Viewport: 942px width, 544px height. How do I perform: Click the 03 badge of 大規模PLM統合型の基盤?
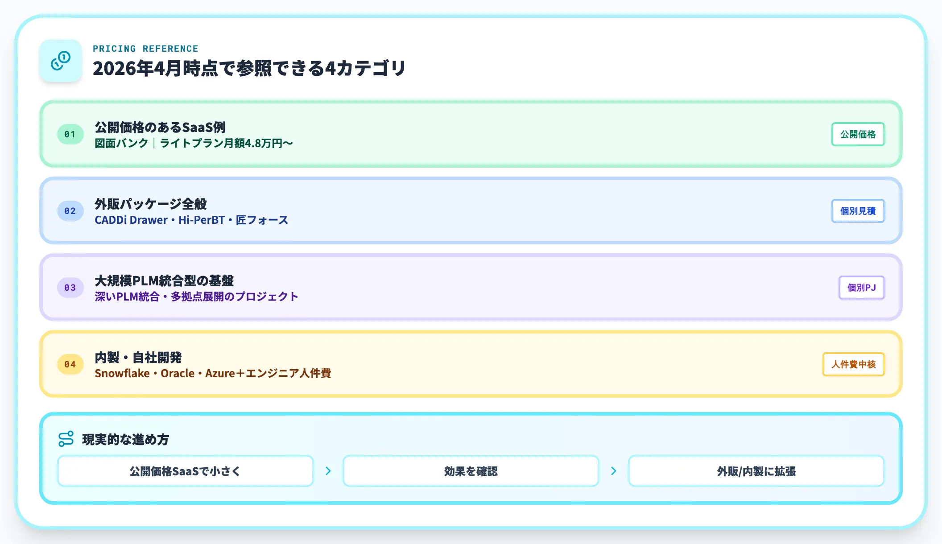tap(70, 288)
